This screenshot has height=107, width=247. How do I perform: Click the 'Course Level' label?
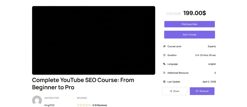coord(174,46)
